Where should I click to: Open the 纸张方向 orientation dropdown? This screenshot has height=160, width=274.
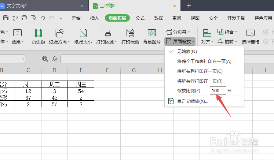coord(59,37)
